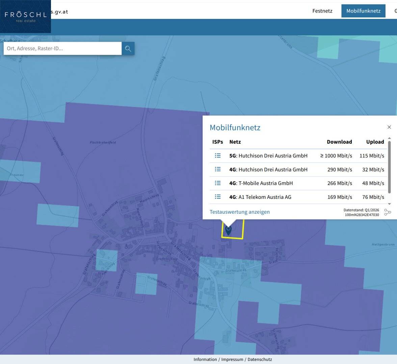The height and width of the screenshot is (364, 397).
Task: Click the Fischtrohenfeld map label
Action: tap(103, 142)
